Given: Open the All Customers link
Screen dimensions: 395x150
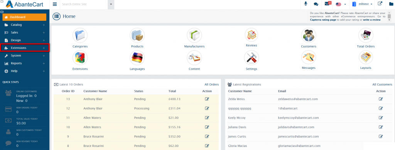Looking at the screenshot, I should (382, 84).
